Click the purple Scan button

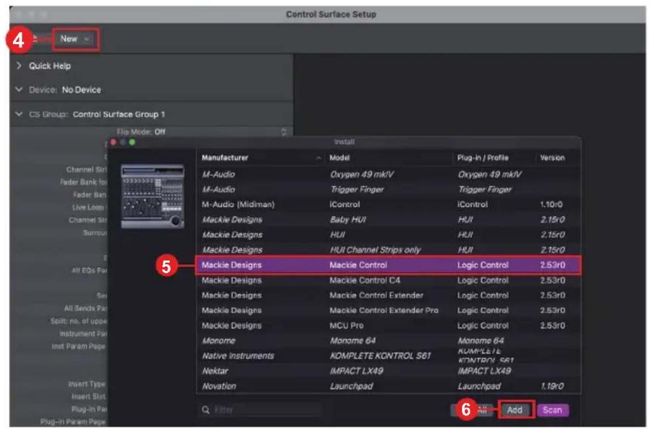[x=553, y=410]
